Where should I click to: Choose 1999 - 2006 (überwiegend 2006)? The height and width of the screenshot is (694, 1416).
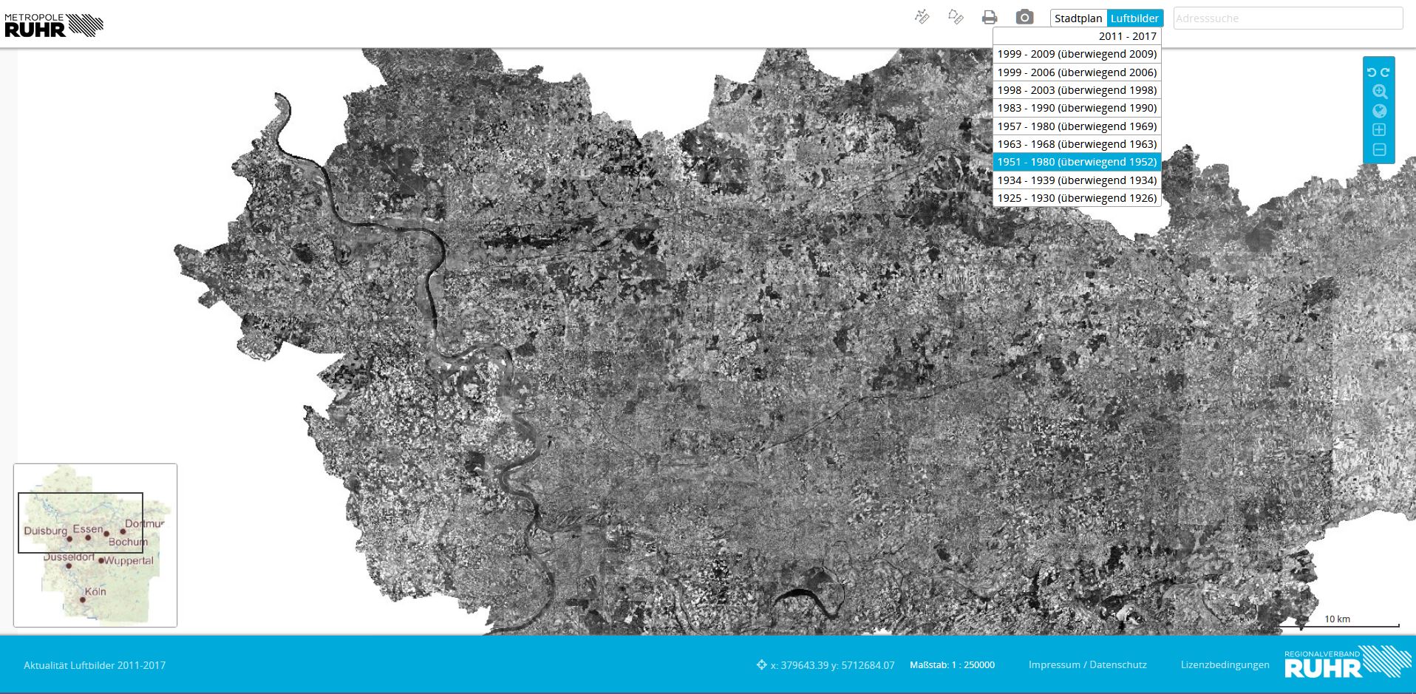pyautogui.click(x=1077, y=72)
